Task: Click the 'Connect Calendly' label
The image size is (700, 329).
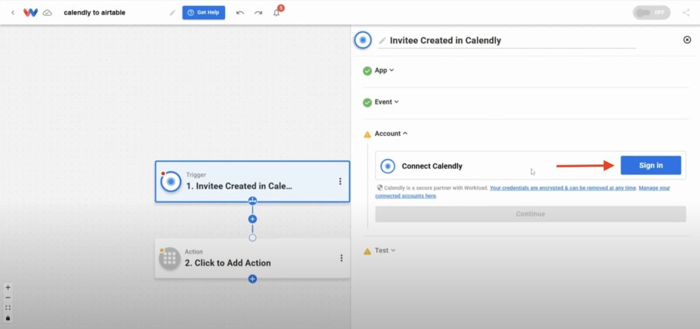Action: pos(432,166)
